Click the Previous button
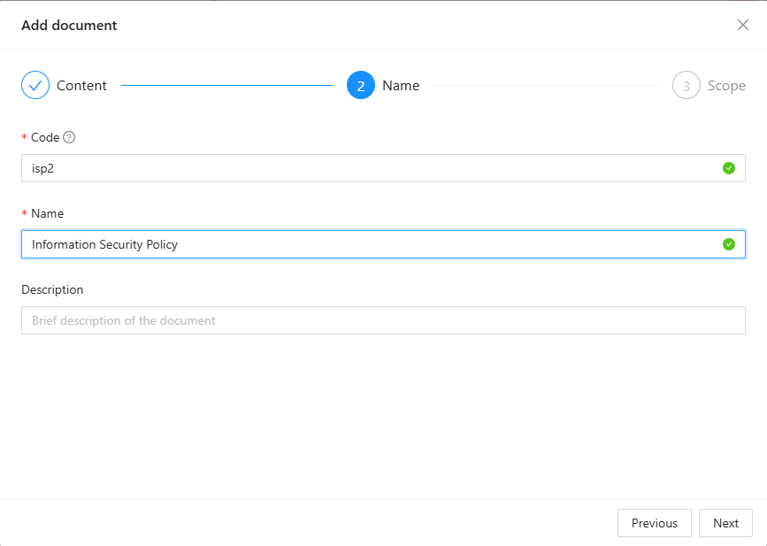767x546 pixels. (x=654, y=523)
